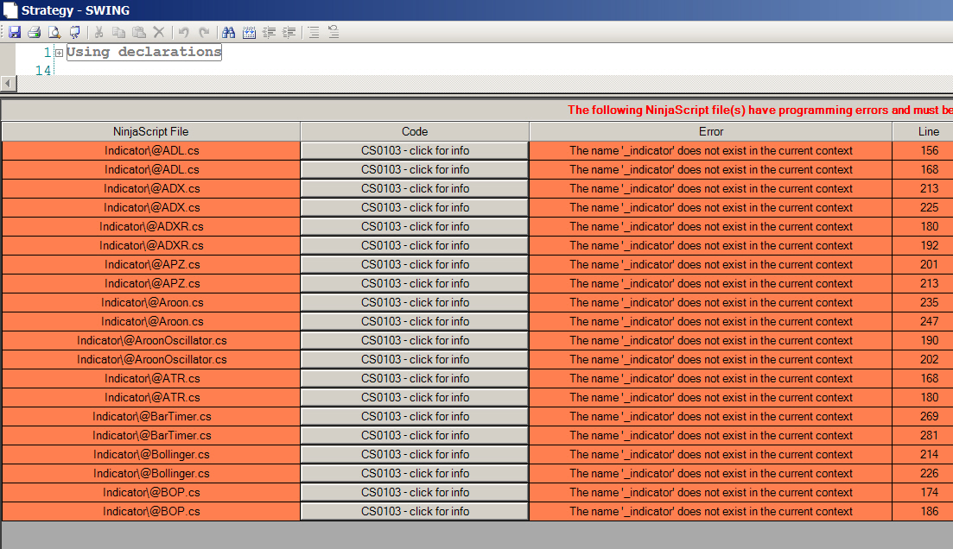
Task: Click the decrease indent icon
Action: click(270, 32)
